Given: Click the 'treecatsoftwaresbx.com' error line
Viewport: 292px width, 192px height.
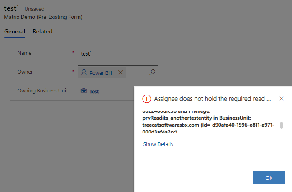Looking at the screenshot, I should [208, 125].
